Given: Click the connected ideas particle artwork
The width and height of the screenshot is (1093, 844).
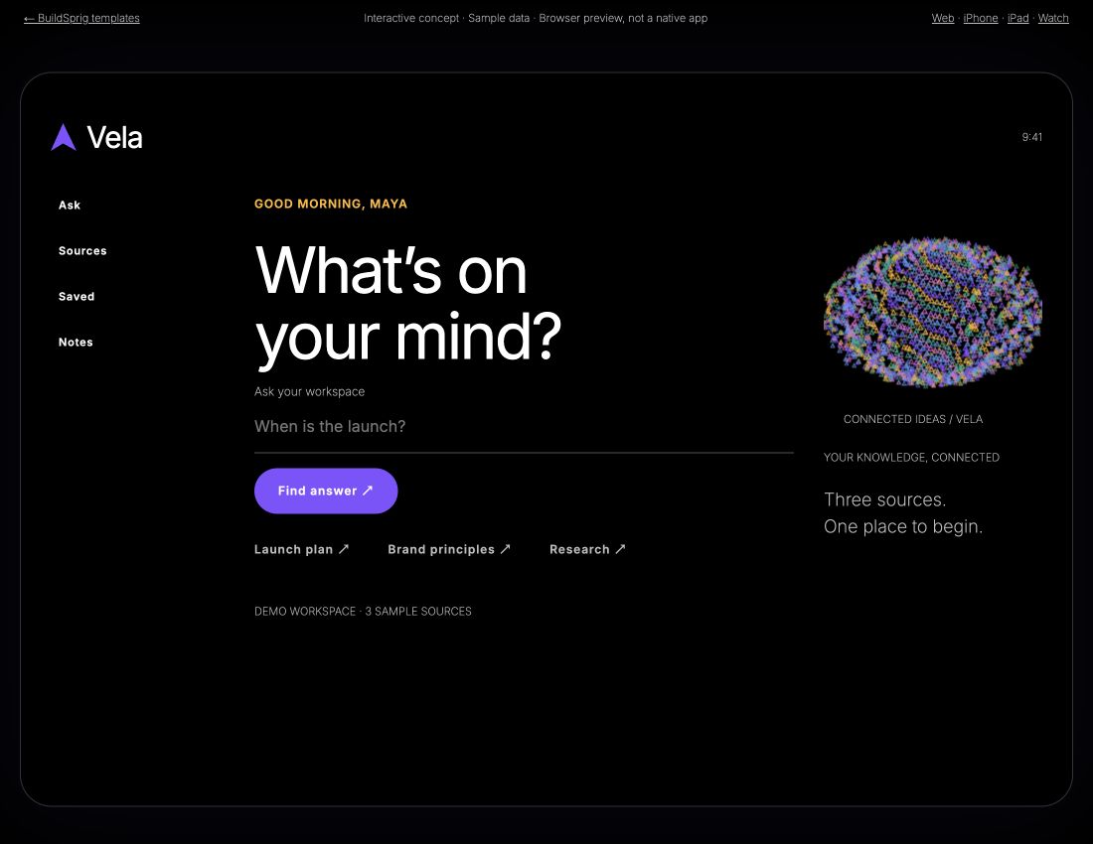Looking at the screenshot, I should (x=933, y=312).
